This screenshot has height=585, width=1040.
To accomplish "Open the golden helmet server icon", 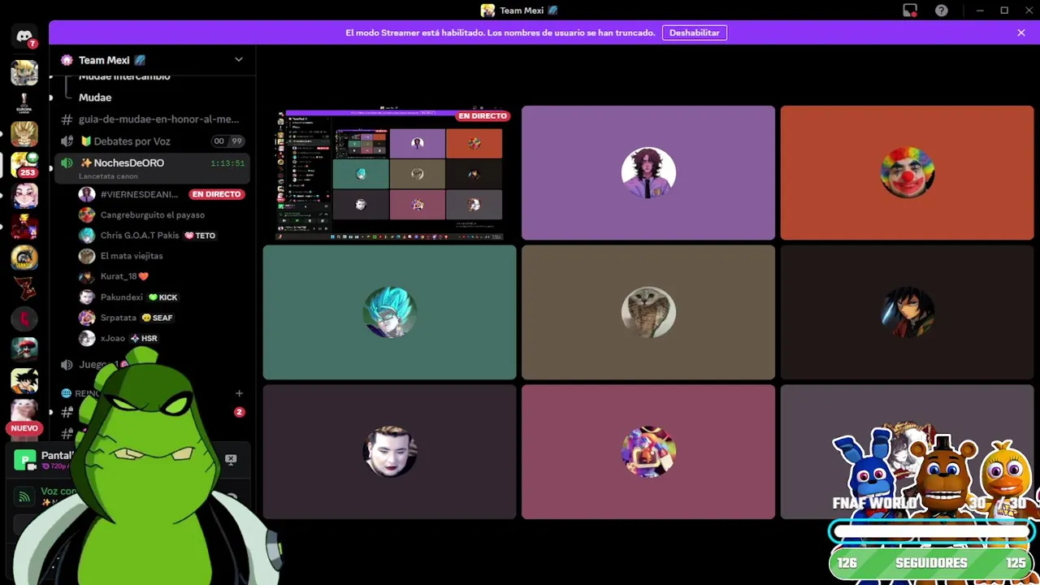I will click(24, 258).
